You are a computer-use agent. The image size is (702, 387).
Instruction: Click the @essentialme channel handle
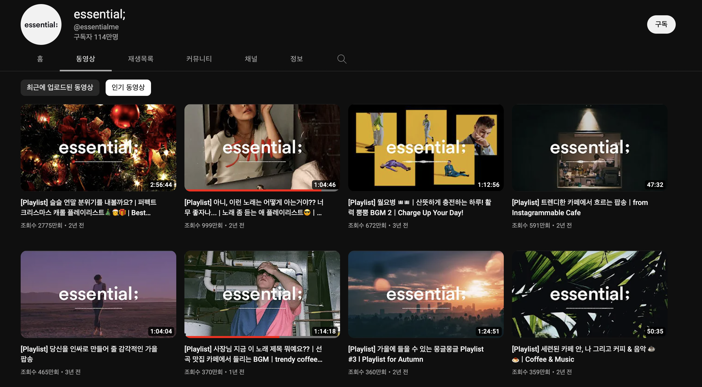[96, 27]
